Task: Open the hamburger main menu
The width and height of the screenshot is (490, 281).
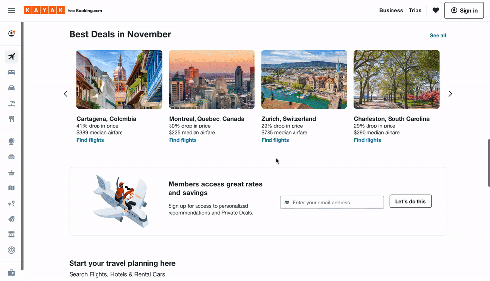Action: coord(12,10)
